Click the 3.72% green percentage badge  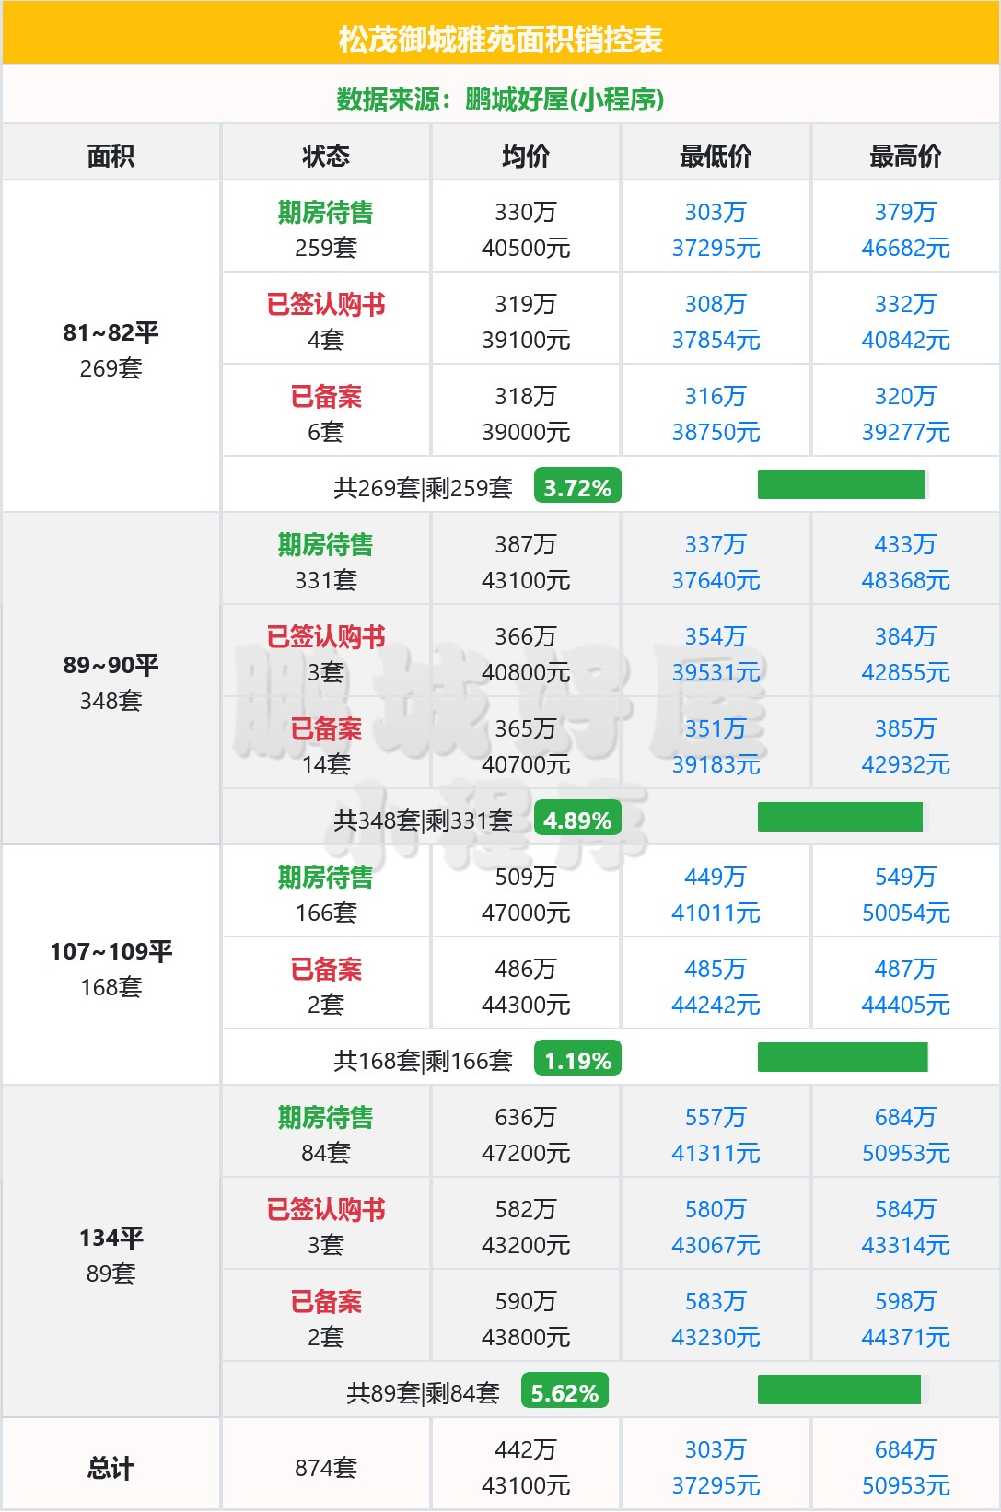pos(577,487)
